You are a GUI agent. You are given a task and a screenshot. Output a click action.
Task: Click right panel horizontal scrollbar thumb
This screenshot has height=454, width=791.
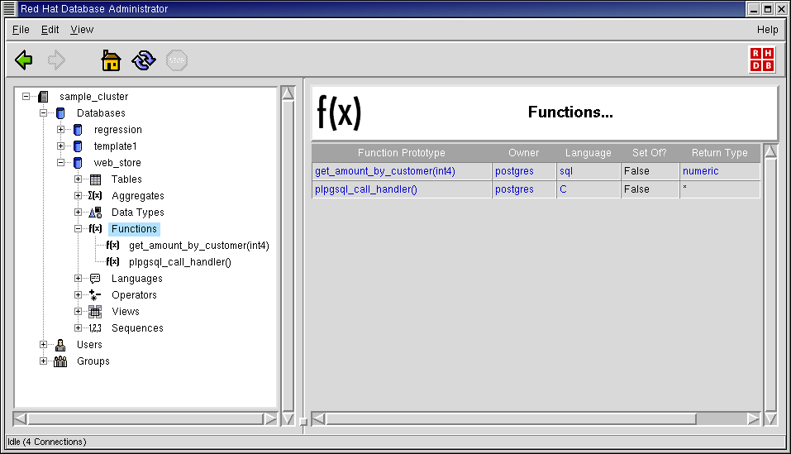(x=512, y=419)
